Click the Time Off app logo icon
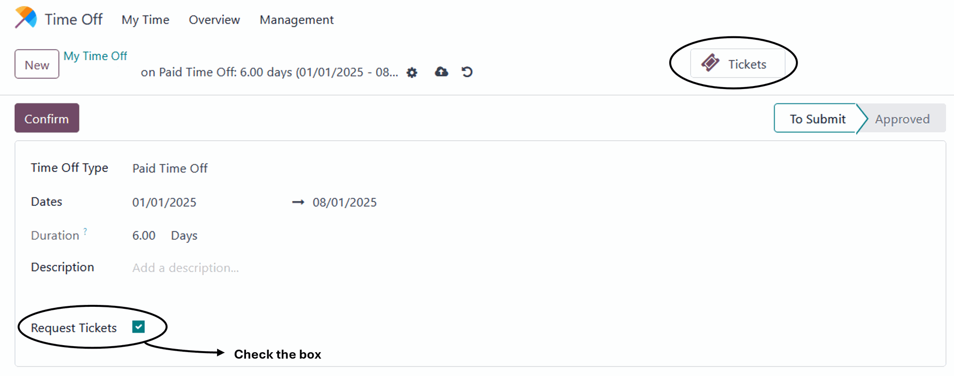The height and width of the screenshot is (376, 954). point(26,18)
